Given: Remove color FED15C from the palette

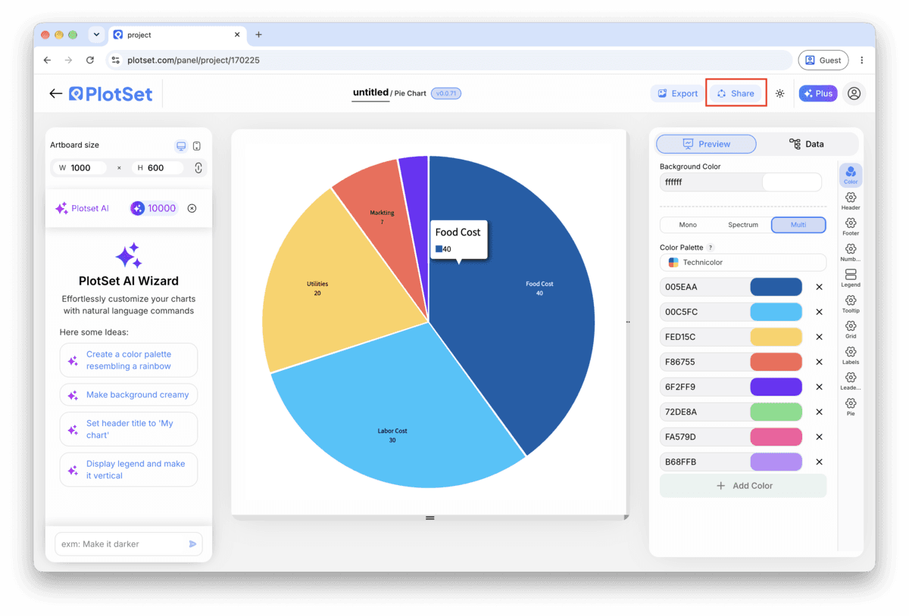Looking at the screenshot, I should pyautogui.click(x=819, y=337).
